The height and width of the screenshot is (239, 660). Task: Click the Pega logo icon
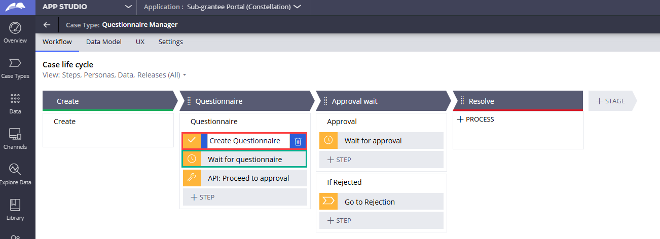(17, 7)
